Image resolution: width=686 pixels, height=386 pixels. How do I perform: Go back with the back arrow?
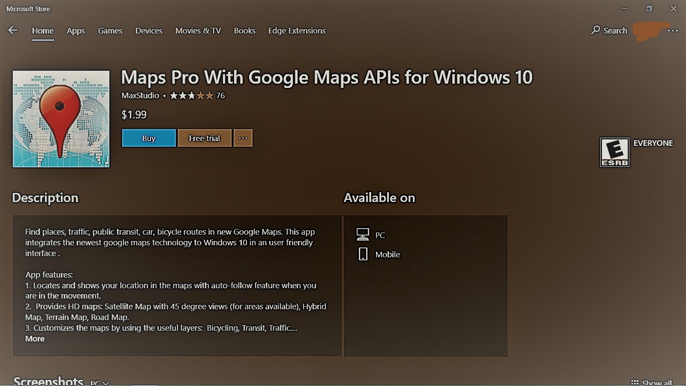point(13,30)
